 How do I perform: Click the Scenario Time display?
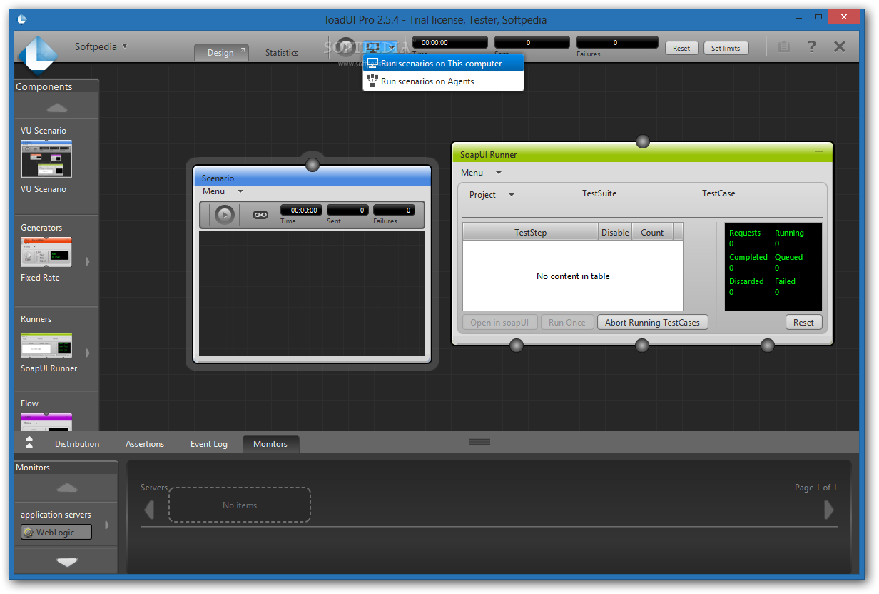click(x=301, y=211)
